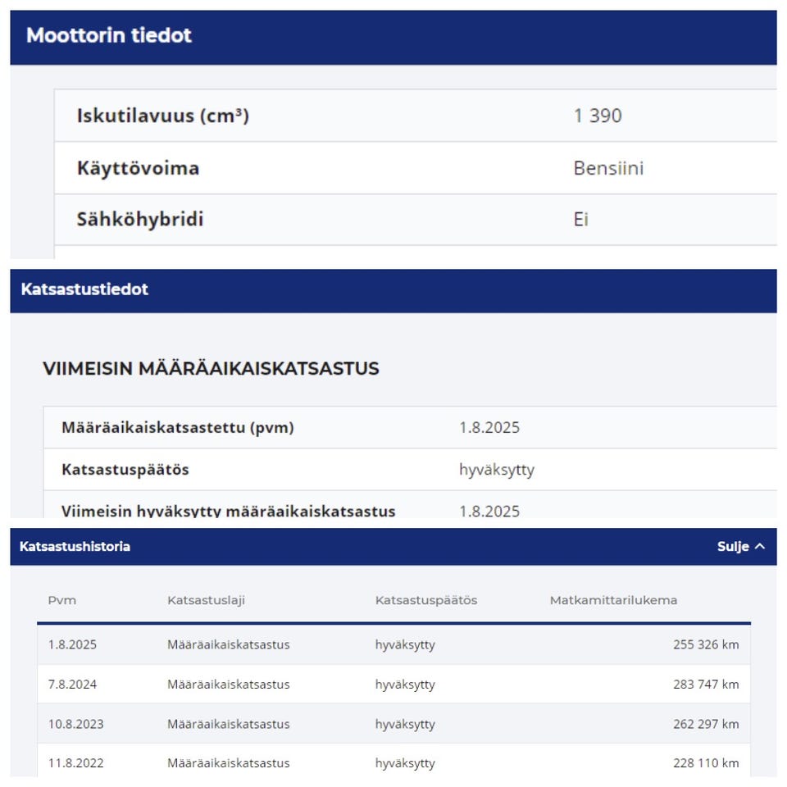
Task: Select the 10.8.2023 inspection history date
Action: [75, 725]
